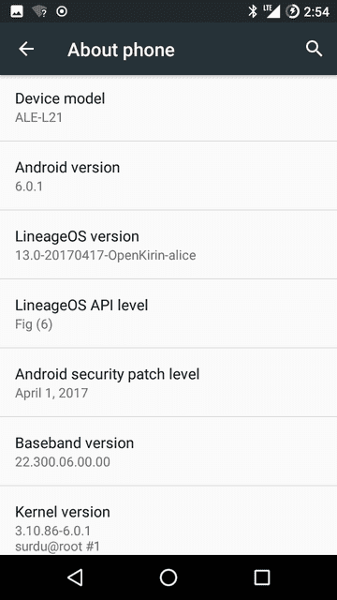Open search with the magnifier icon
Viewport: 337px width, 600px height.
click(315, 49)
